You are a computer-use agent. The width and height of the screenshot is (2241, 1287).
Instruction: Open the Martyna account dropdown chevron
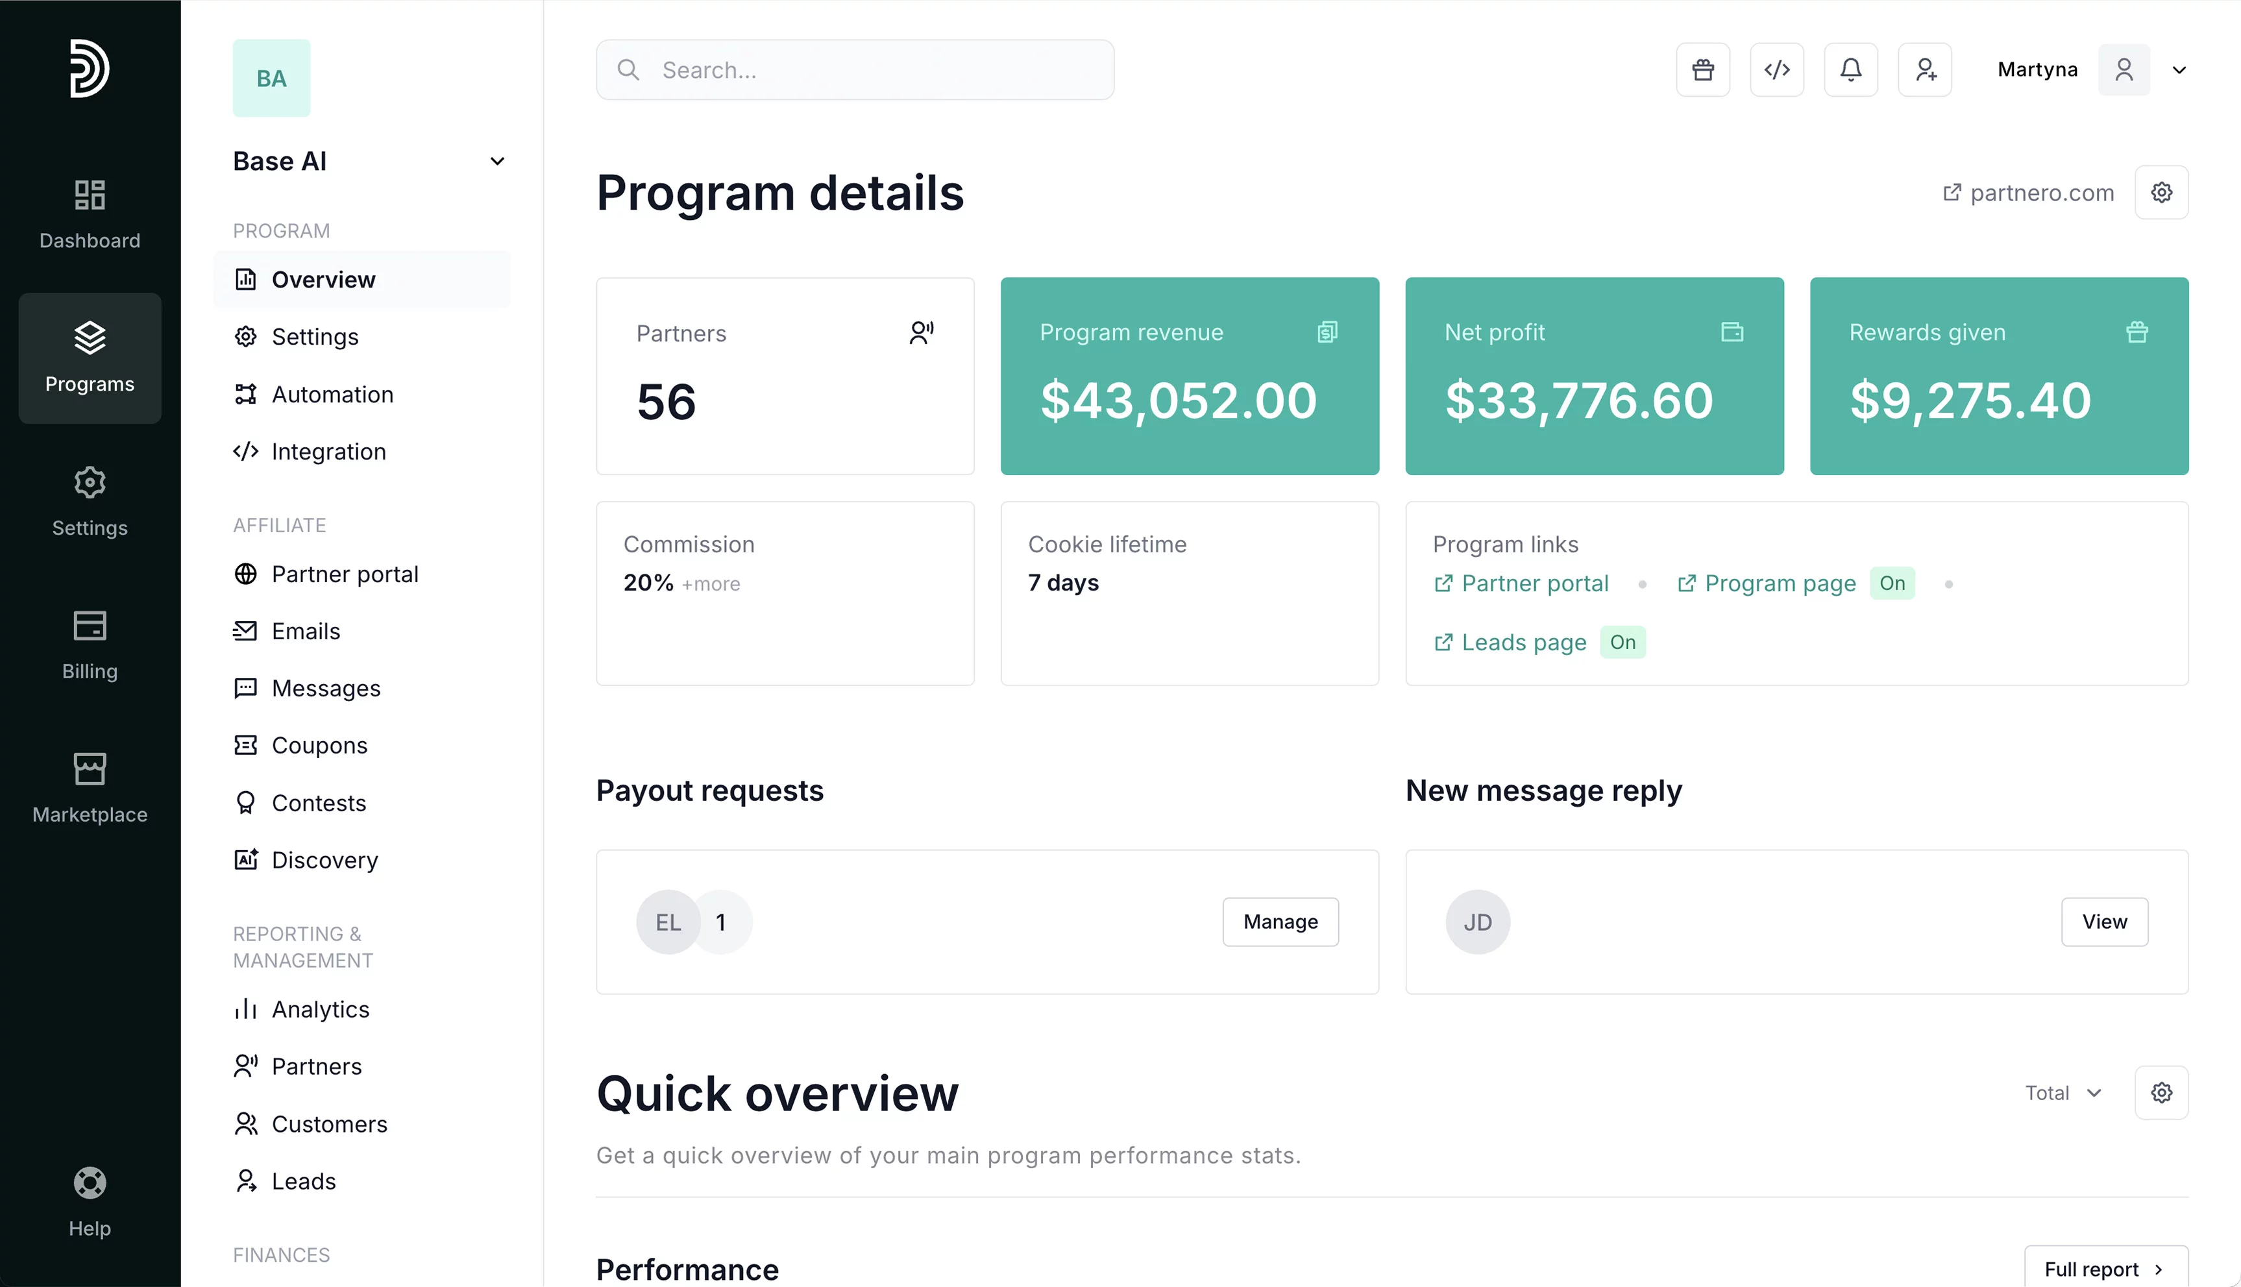click(x=2178, y=71)
